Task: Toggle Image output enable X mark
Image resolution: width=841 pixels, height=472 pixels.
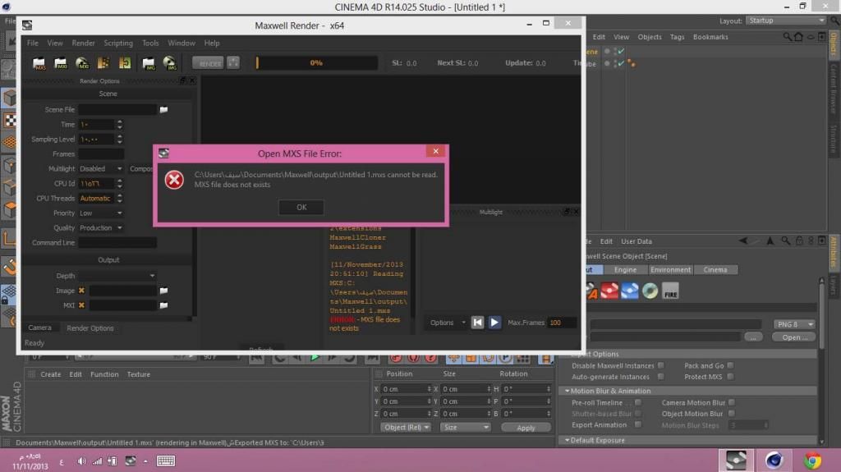Action: pyautogui.click(x=81, y=291)
